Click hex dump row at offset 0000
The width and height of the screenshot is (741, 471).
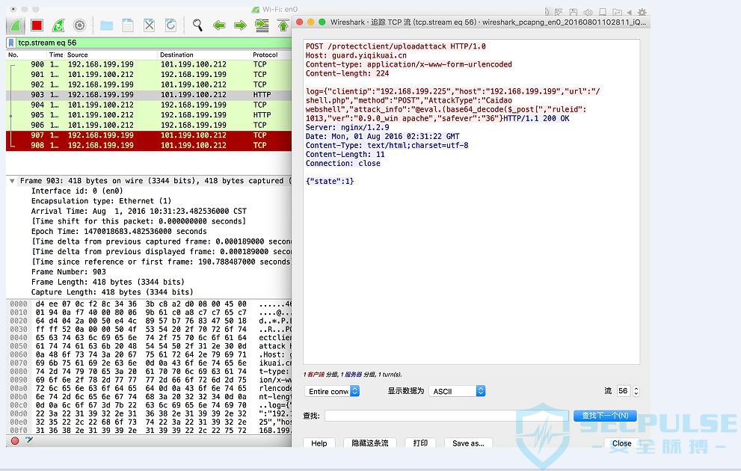pyautogui.click(x=150, y=304)
